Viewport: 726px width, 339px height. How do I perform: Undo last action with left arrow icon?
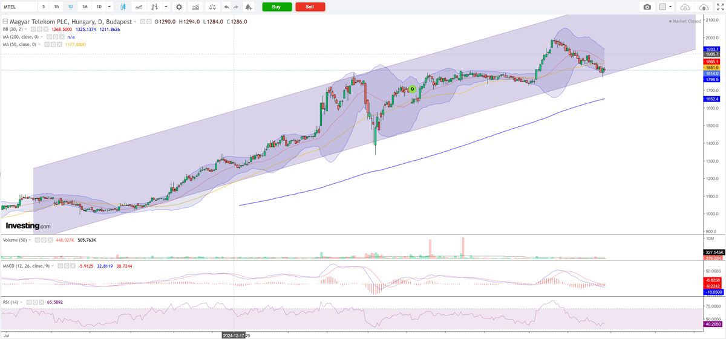[x=226, y=7]
